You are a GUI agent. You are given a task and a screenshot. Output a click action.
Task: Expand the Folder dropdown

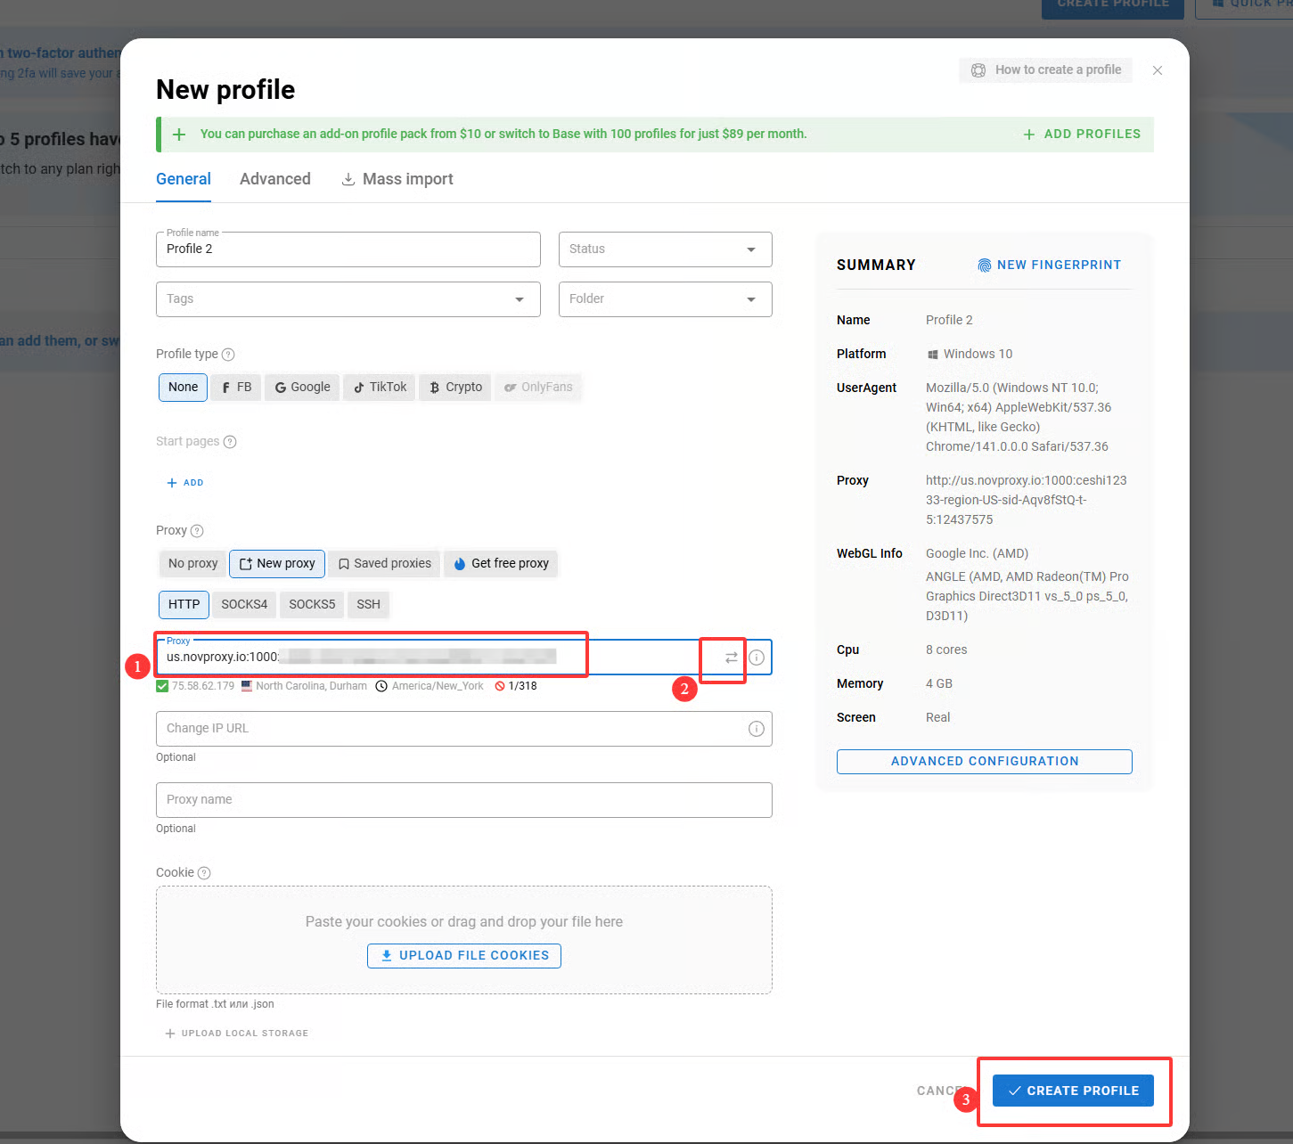665,299
